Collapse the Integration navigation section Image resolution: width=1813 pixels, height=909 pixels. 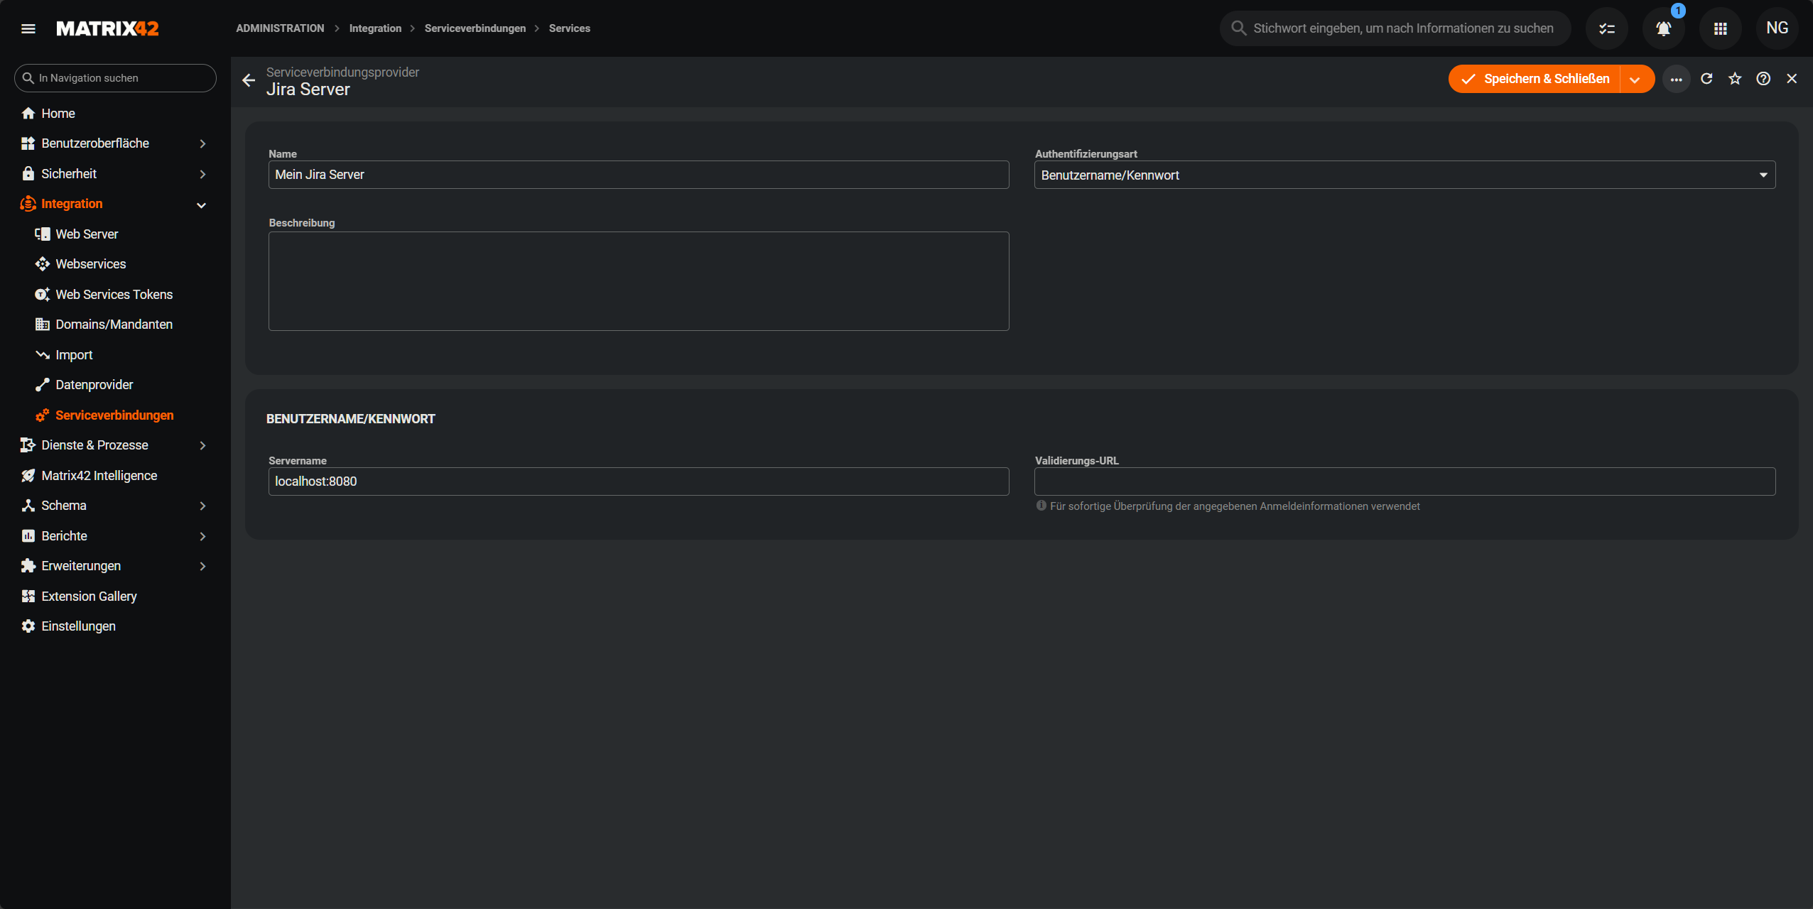[x=201, y=205]
